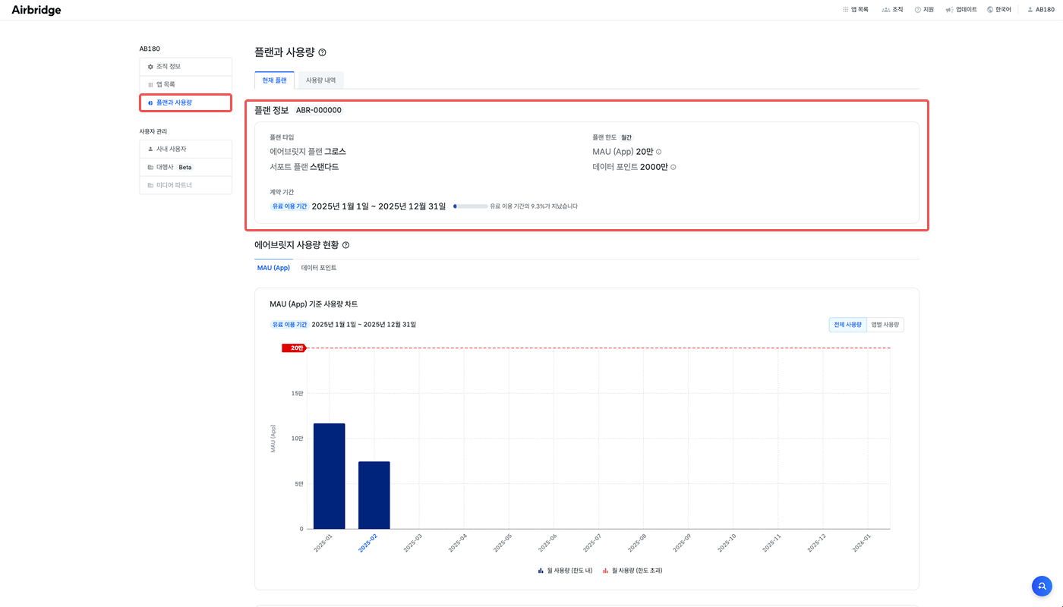Open 사내 사용자 in sidebar
Image resolution: width=1063 pixels, height=607 pixels.
(x=185, y=149)
